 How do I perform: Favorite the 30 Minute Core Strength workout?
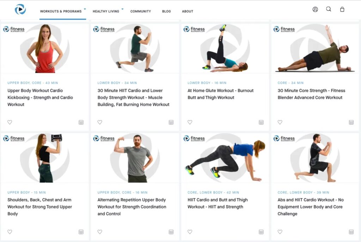tap(280, 122)
